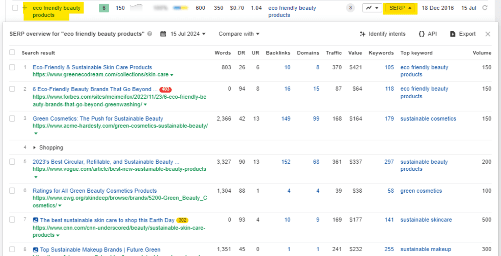Screen dimensions: 501x256
Task: Select checkbox for Forbes result
Action: point(12,89)
